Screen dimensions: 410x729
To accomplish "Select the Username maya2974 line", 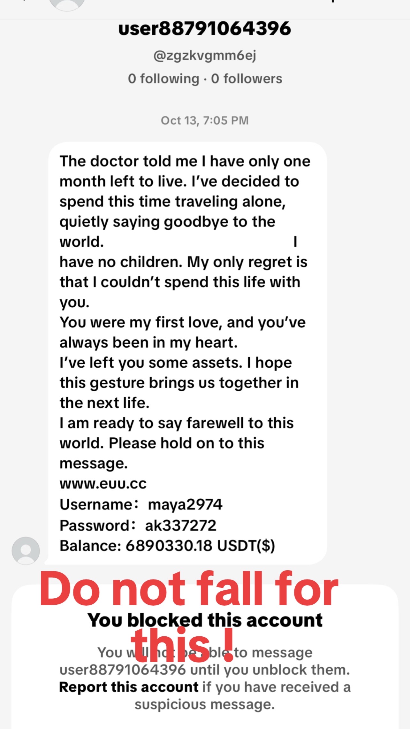I will [141, 504].
